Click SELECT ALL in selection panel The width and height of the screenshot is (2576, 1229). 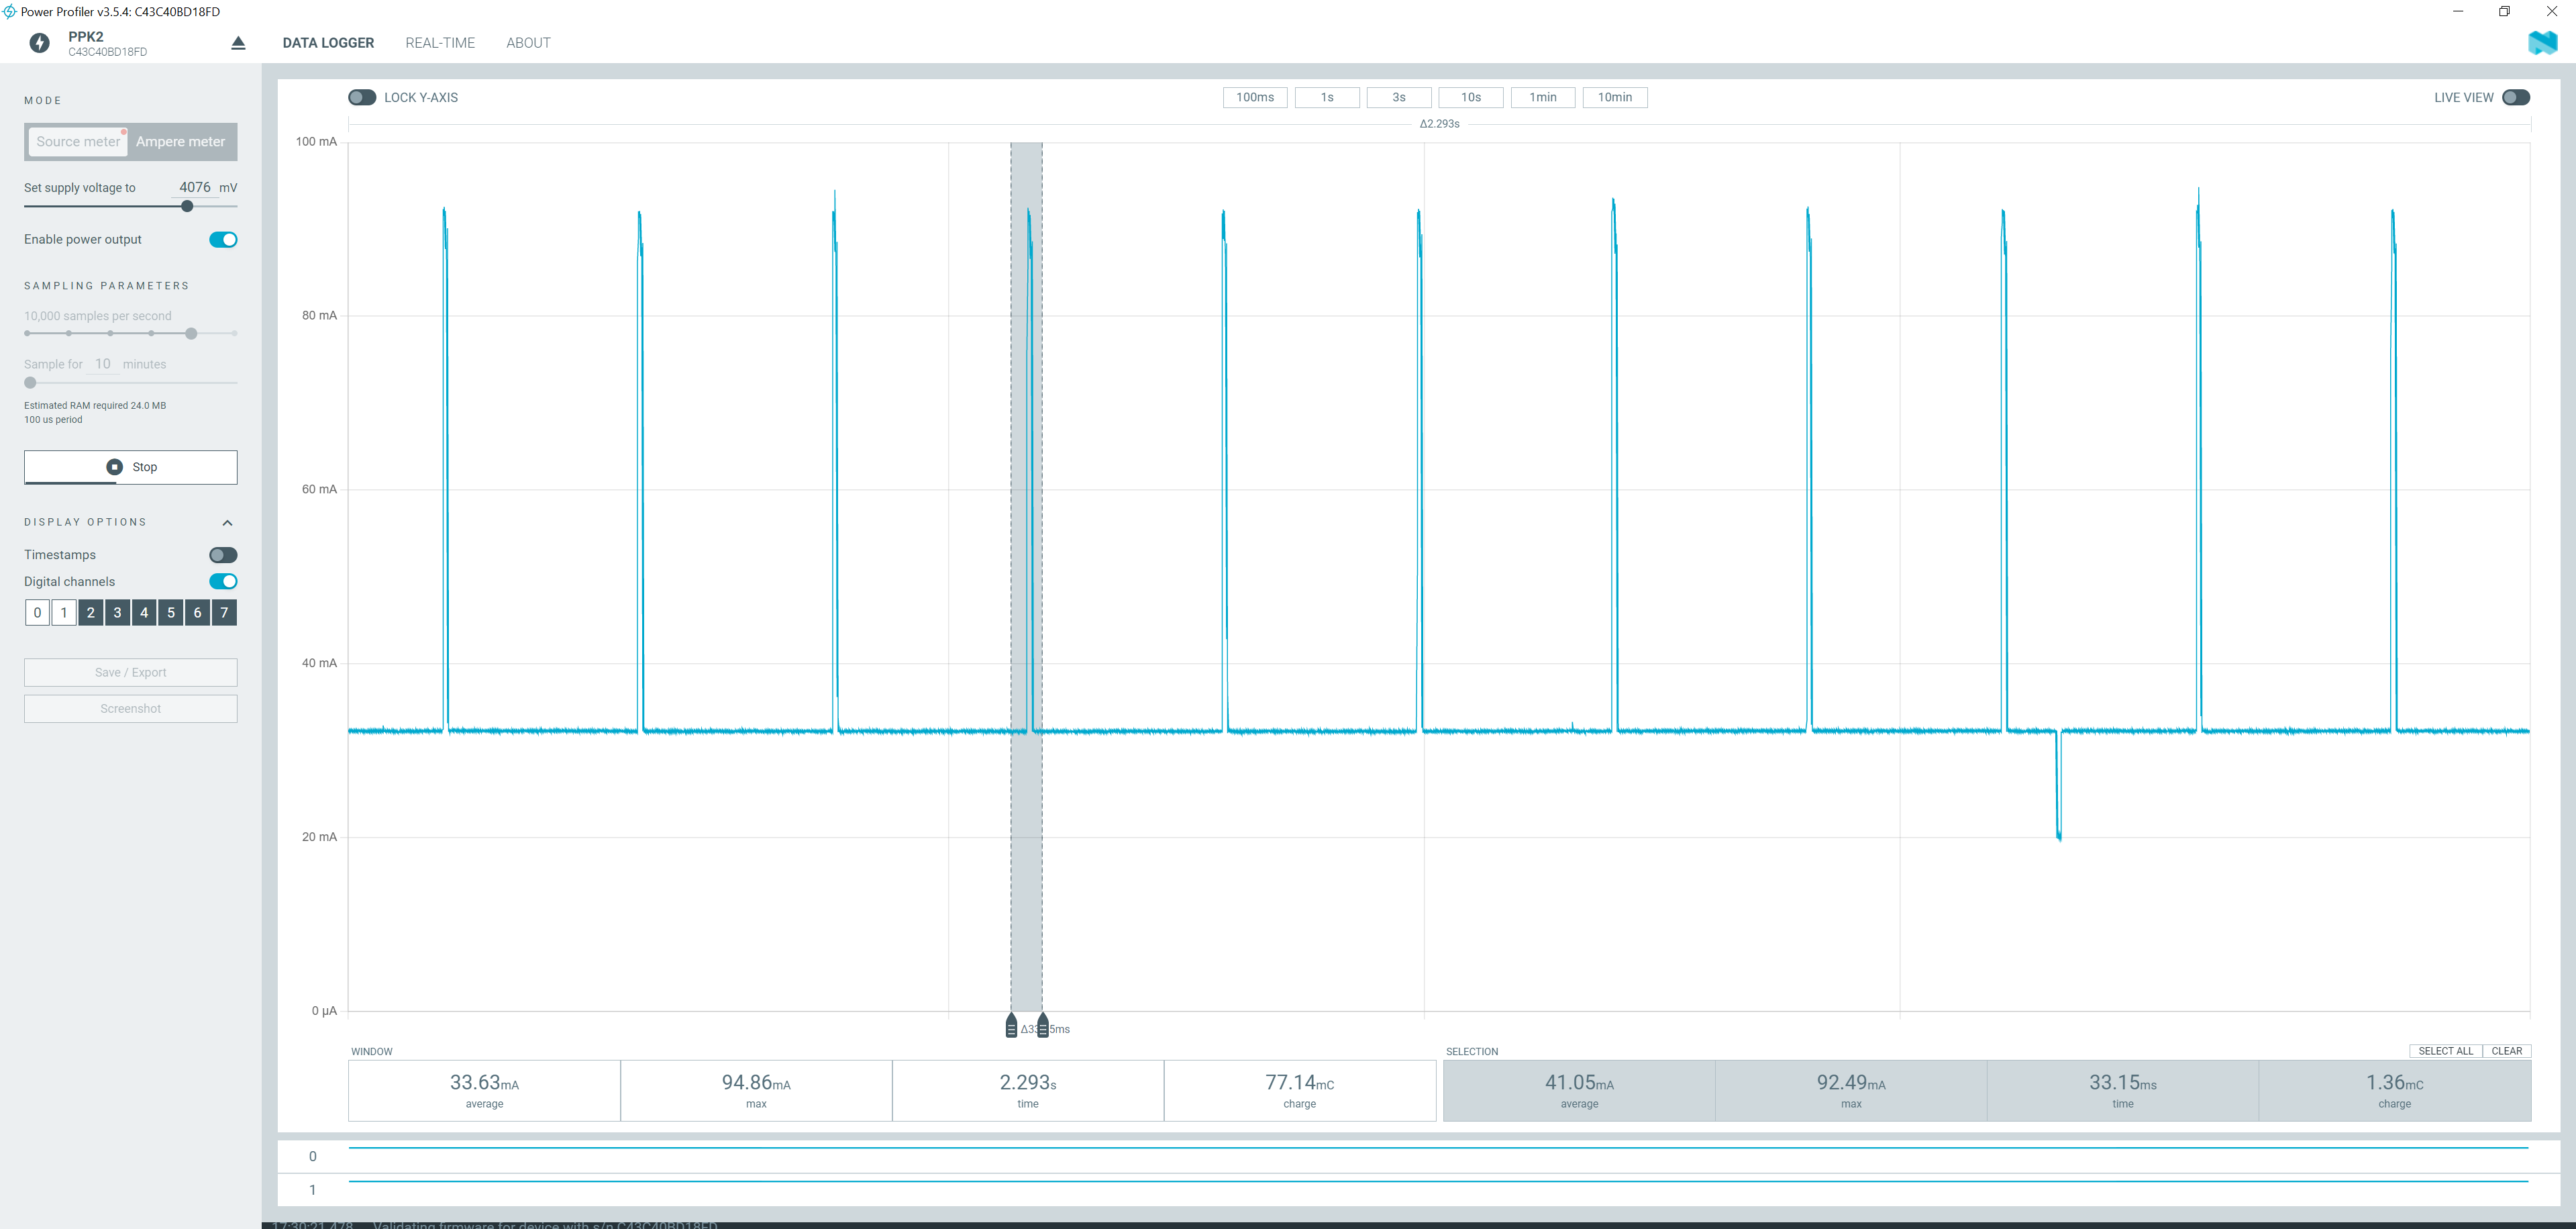pyautogui.click(x=2446, y=1051)
